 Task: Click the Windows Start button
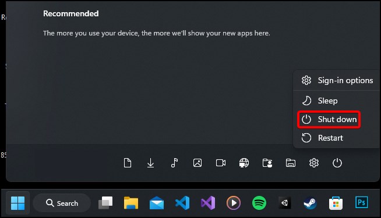(17, 203)
